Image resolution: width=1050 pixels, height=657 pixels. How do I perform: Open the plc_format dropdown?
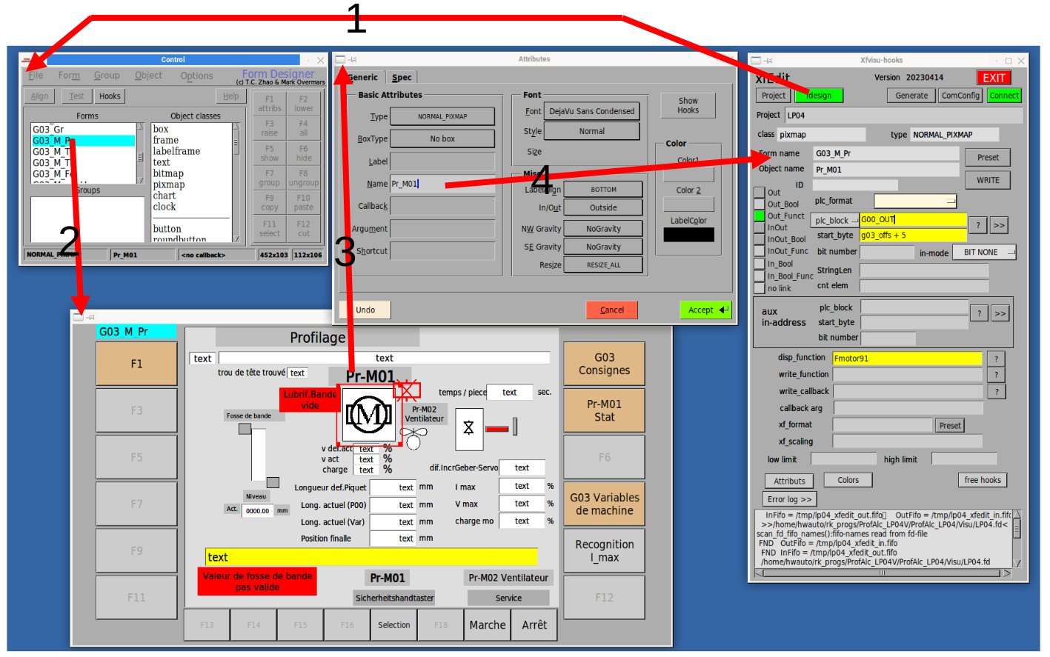[915, 201]
